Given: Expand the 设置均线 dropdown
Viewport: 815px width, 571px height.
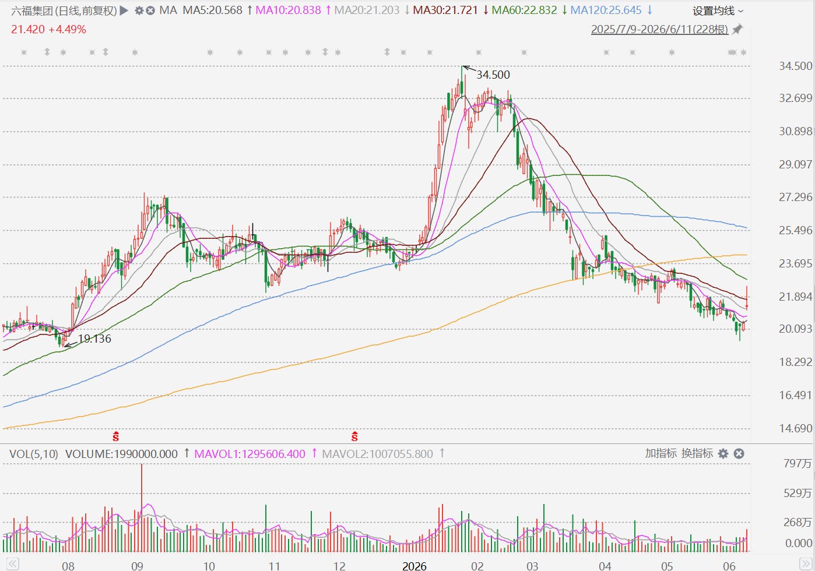Looking at the screenshot, I should click(718, 11).
